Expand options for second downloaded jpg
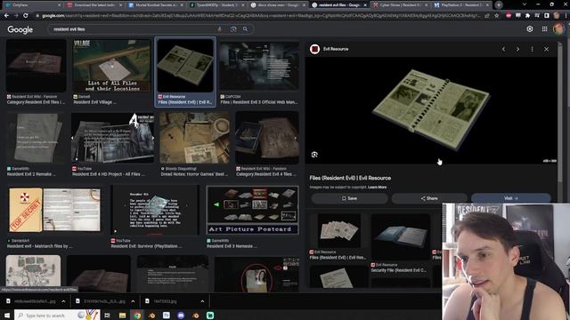The width and height of the screenshot is (570, 320). 133,301
